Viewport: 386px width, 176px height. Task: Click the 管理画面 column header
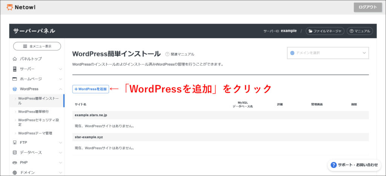(x=317, y=104)
